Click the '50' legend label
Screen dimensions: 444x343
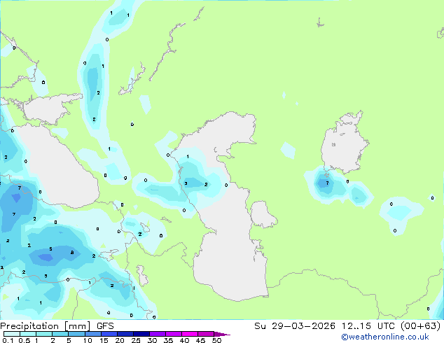(x=216, y=340)
